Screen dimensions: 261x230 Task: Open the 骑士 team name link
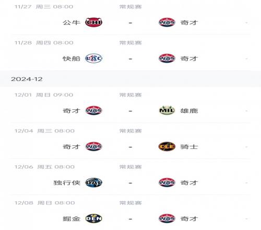point(189,147)
